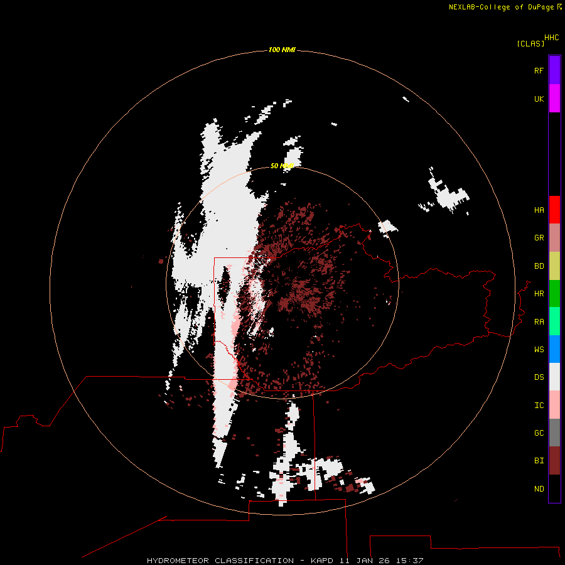Click the WS legend label
This screenshot has height=565, width=565.
[539, 350]
